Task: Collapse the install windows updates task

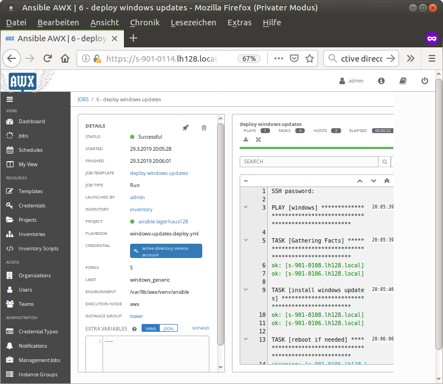Action: tap(246, 289)
